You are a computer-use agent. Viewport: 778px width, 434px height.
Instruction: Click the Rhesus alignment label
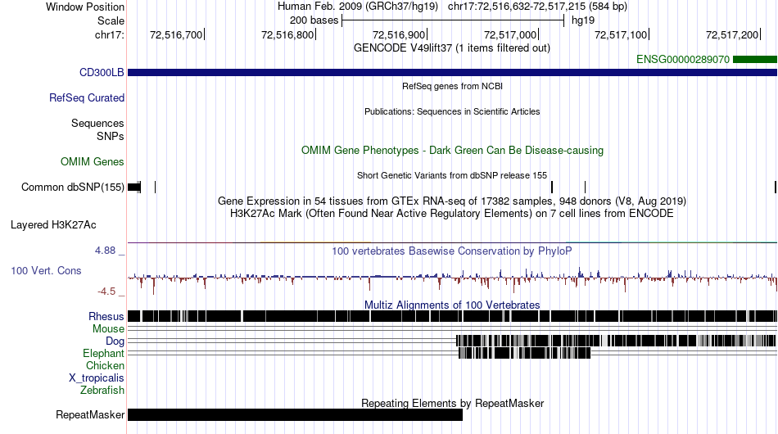point(106,316)
